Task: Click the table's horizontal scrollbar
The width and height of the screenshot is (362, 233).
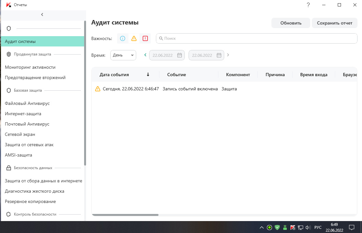Action: (x=126, y=215)
